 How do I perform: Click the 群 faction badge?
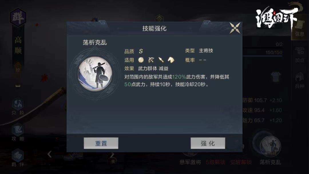pyautogui.click(x=18, y=17)
